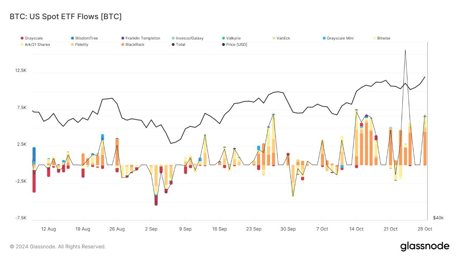Click the 30 Sep date label
The image size is (459, 258).
(x=288, y=229)
